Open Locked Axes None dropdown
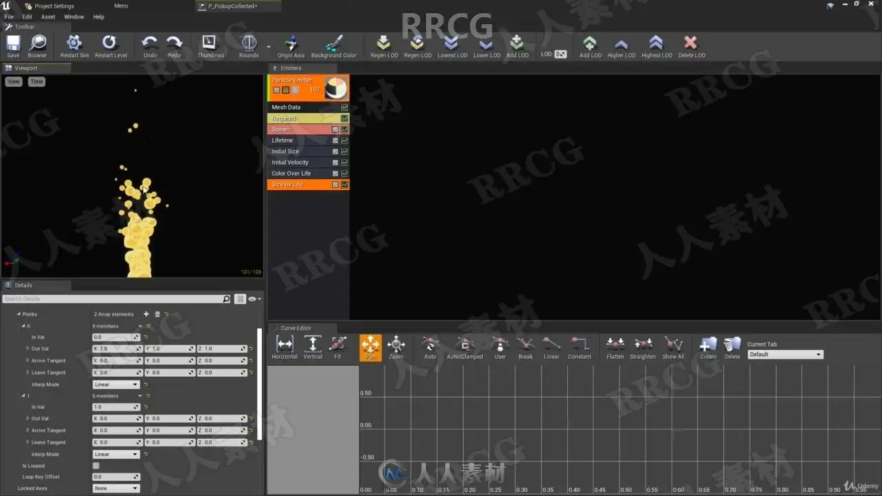 (116, 488)
